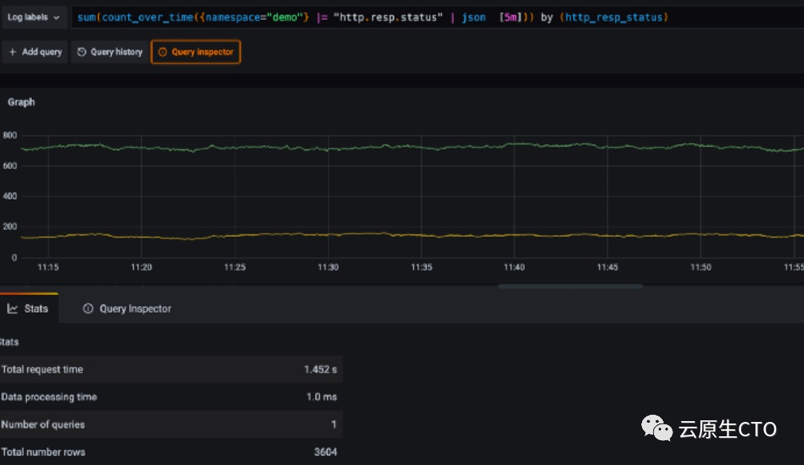Click the plus icon for Add query

(x=13, y=52)
